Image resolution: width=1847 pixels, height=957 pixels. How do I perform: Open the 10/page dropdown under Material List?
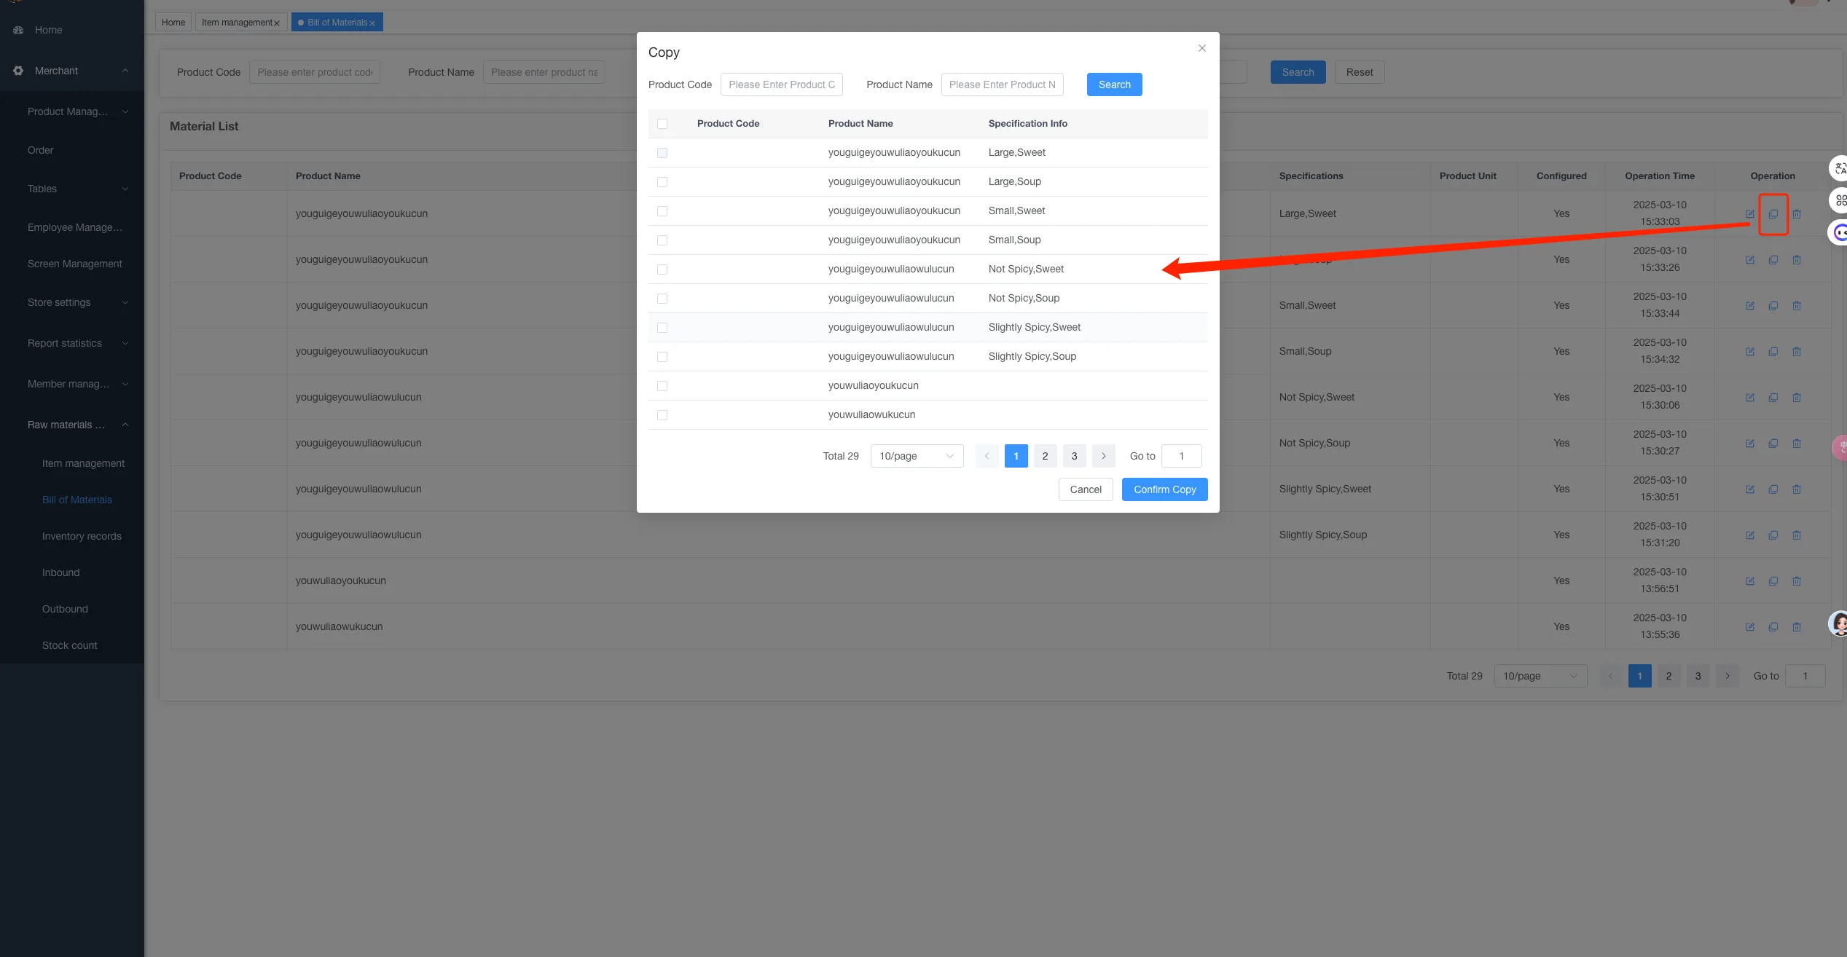pyautogui.click(x=1540, y=676)
